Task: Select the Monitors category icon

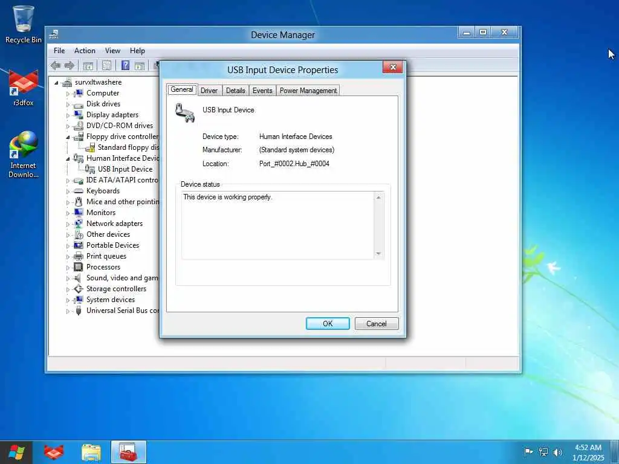Action: 79,213
